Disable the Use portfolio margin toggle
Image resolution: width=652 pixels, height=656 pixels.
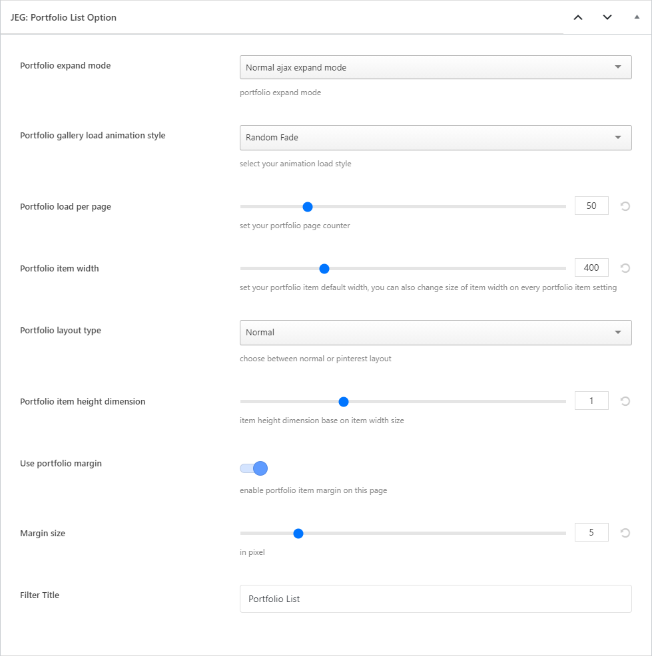[254, 468]
